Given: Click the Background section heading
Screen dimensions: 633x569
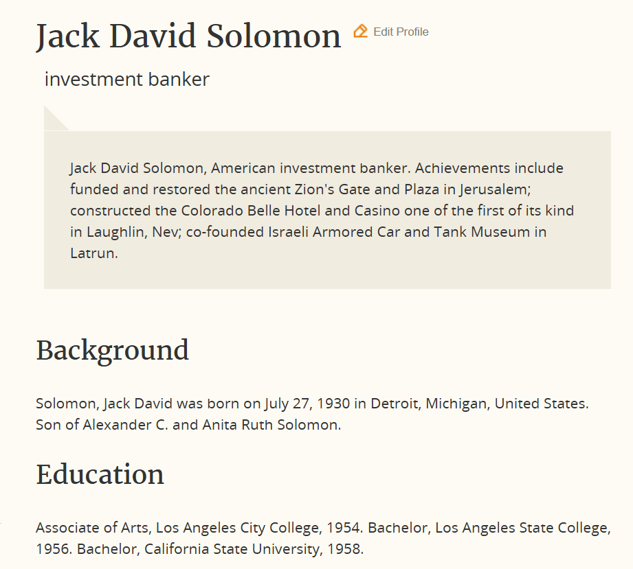Looking at the screenshot, I should click(112, 350).
